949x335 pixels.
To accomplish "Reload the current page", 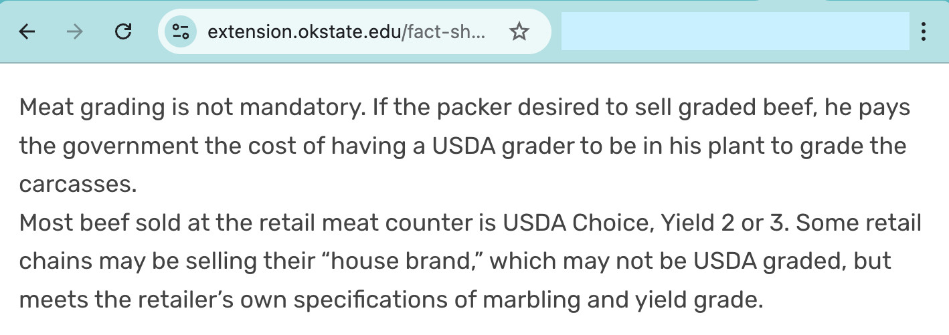I will pyautogui.click(x=123, y=31).
